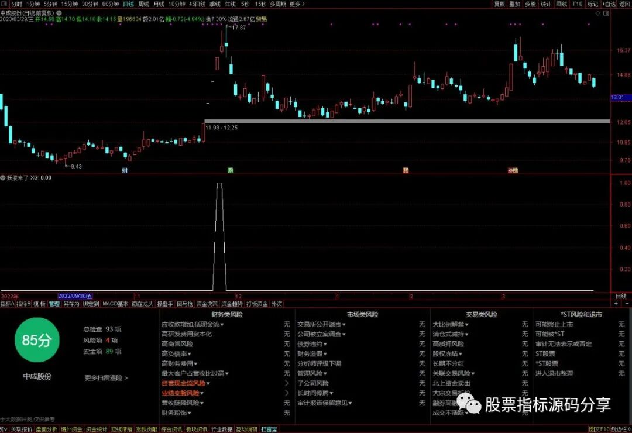Screen dimensions: 632x433
Task: Click the panel layout icon at top-left
Action: (4, 4)
